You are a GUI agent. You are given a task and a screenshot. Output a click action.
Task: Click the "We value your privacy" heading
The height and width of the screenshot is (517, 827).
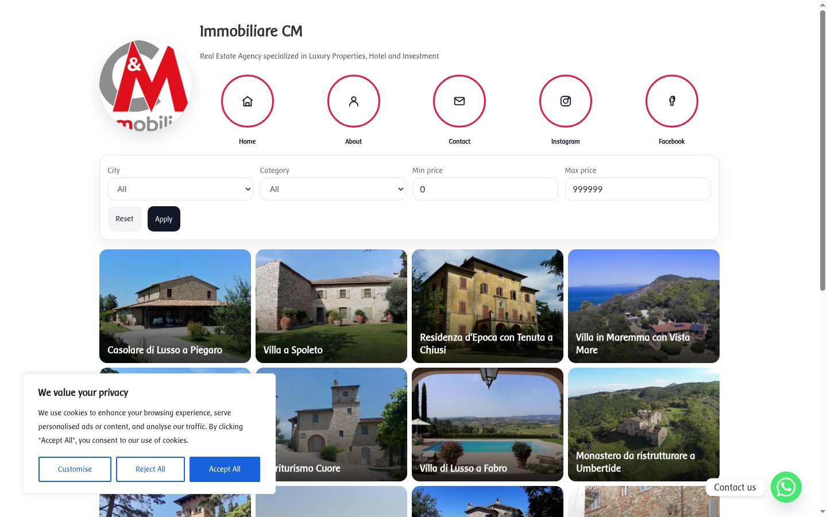coord(83,393)
